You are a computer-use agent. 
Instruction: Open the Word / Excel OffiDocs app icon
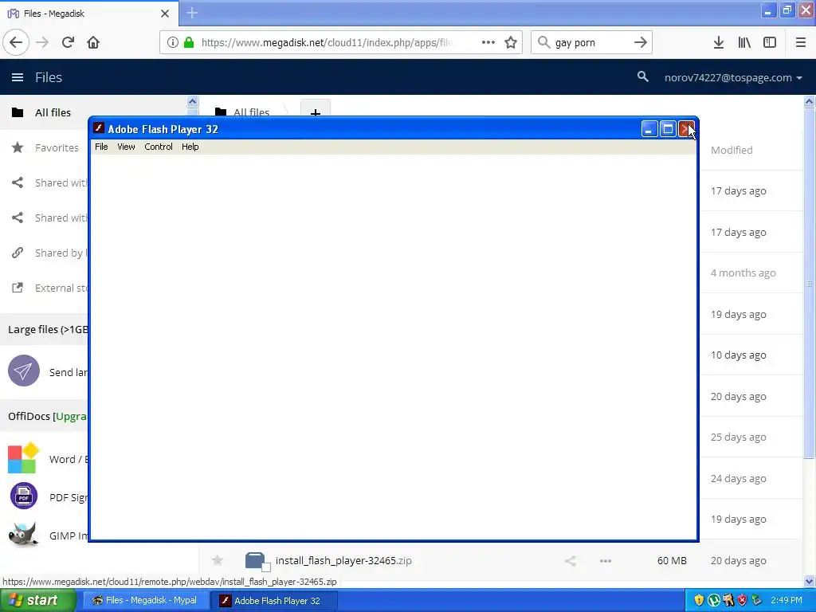[23, 458]
